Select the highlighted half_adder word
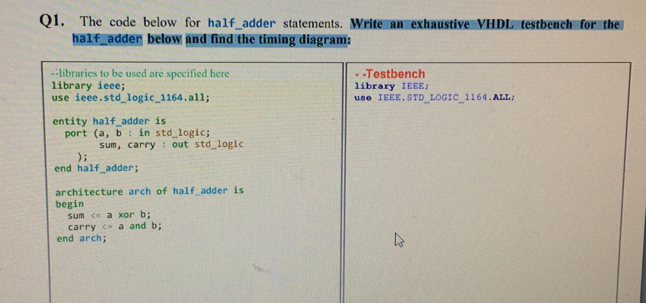Viewport: 646px width, 303px height. coord(107,39)
